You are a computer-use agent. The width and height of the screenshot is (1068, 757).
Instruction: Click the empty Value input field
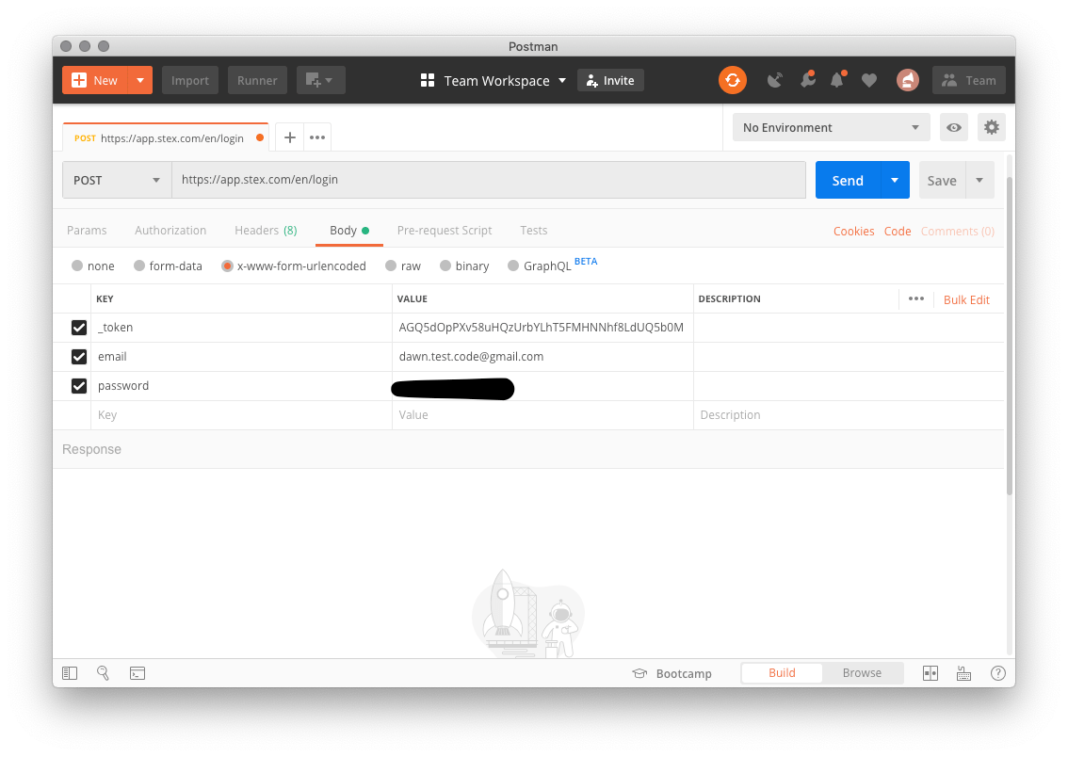[x=542, y=414]
